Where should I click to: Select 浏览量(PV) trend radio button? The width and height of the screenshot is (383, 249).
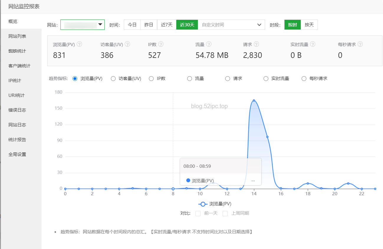click(x=75, y=79)
